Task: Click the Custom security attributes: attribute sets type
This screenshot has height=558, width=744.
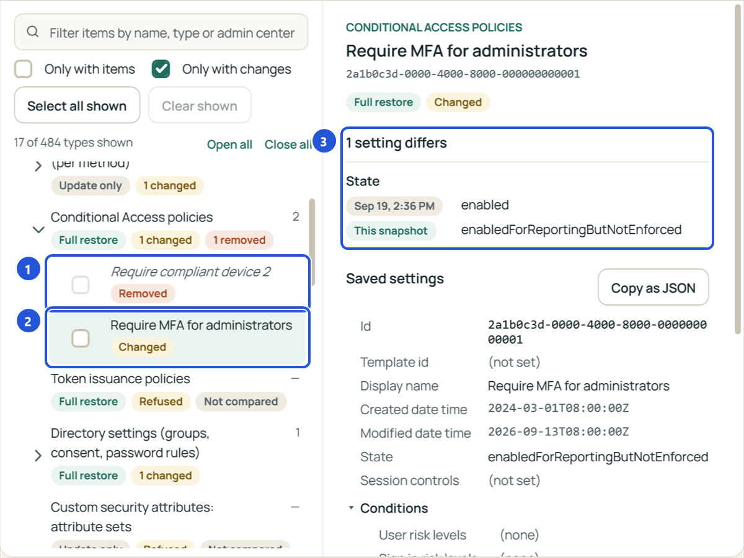Action: click(132, 517)
